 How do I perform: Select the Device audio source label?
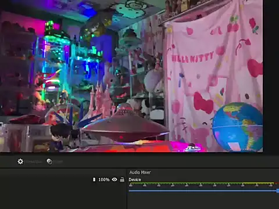click(135, 179)
